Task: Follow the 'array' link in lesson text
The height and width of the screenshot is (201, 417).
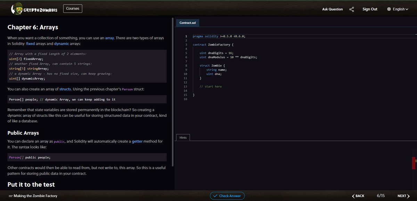Action: tap(110, 38)
